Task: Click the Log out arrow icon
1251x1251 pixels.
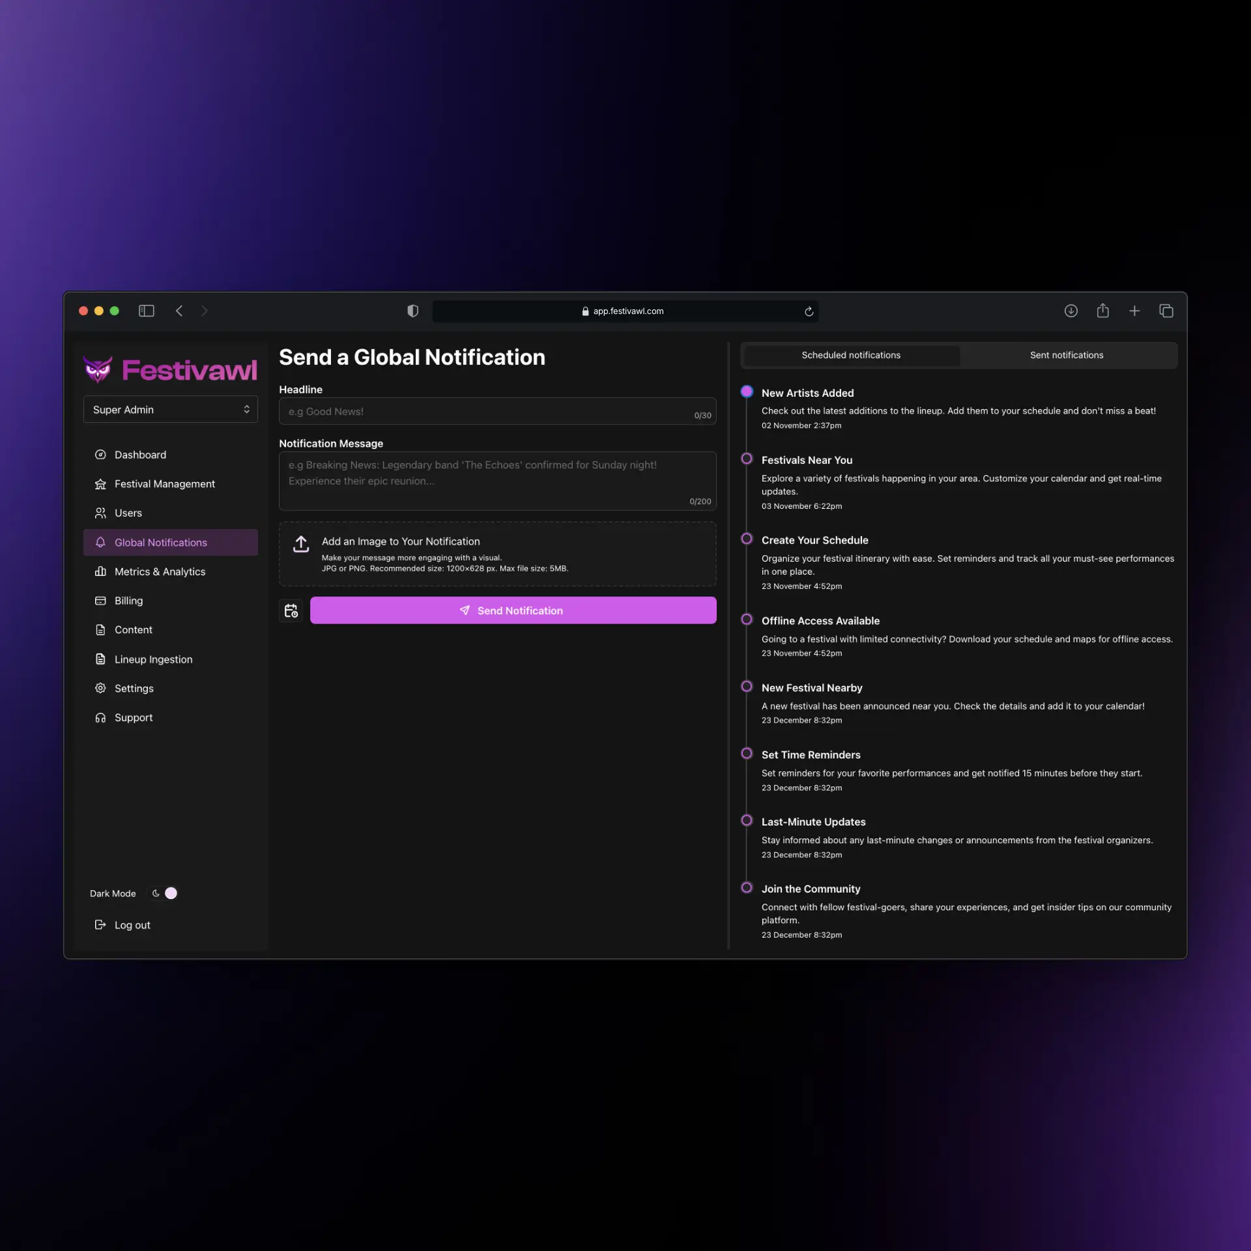Action: [100, 925]
